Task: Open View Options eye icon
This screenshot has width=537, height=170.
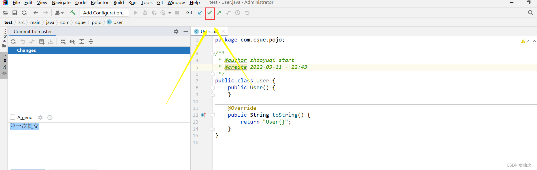Action: tap(72, 42)
